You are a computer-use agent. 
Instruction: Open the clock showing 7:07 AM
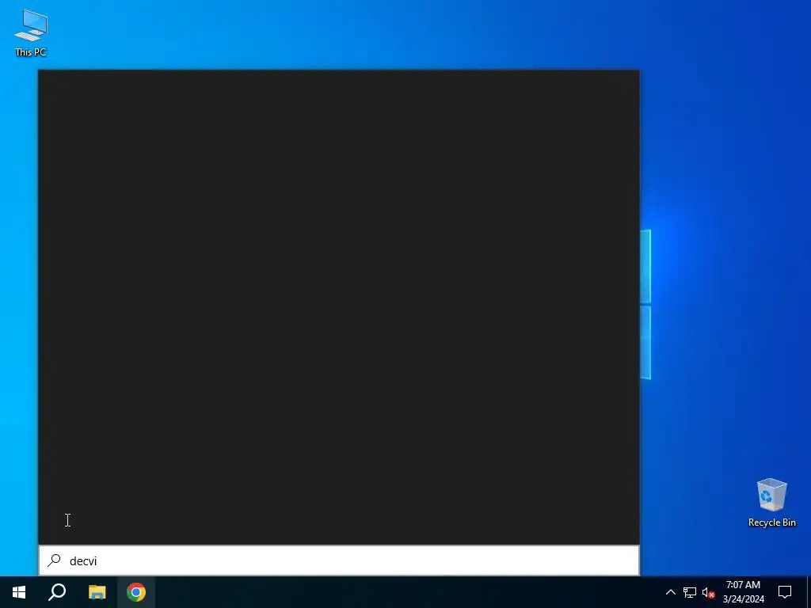point(743,592)
